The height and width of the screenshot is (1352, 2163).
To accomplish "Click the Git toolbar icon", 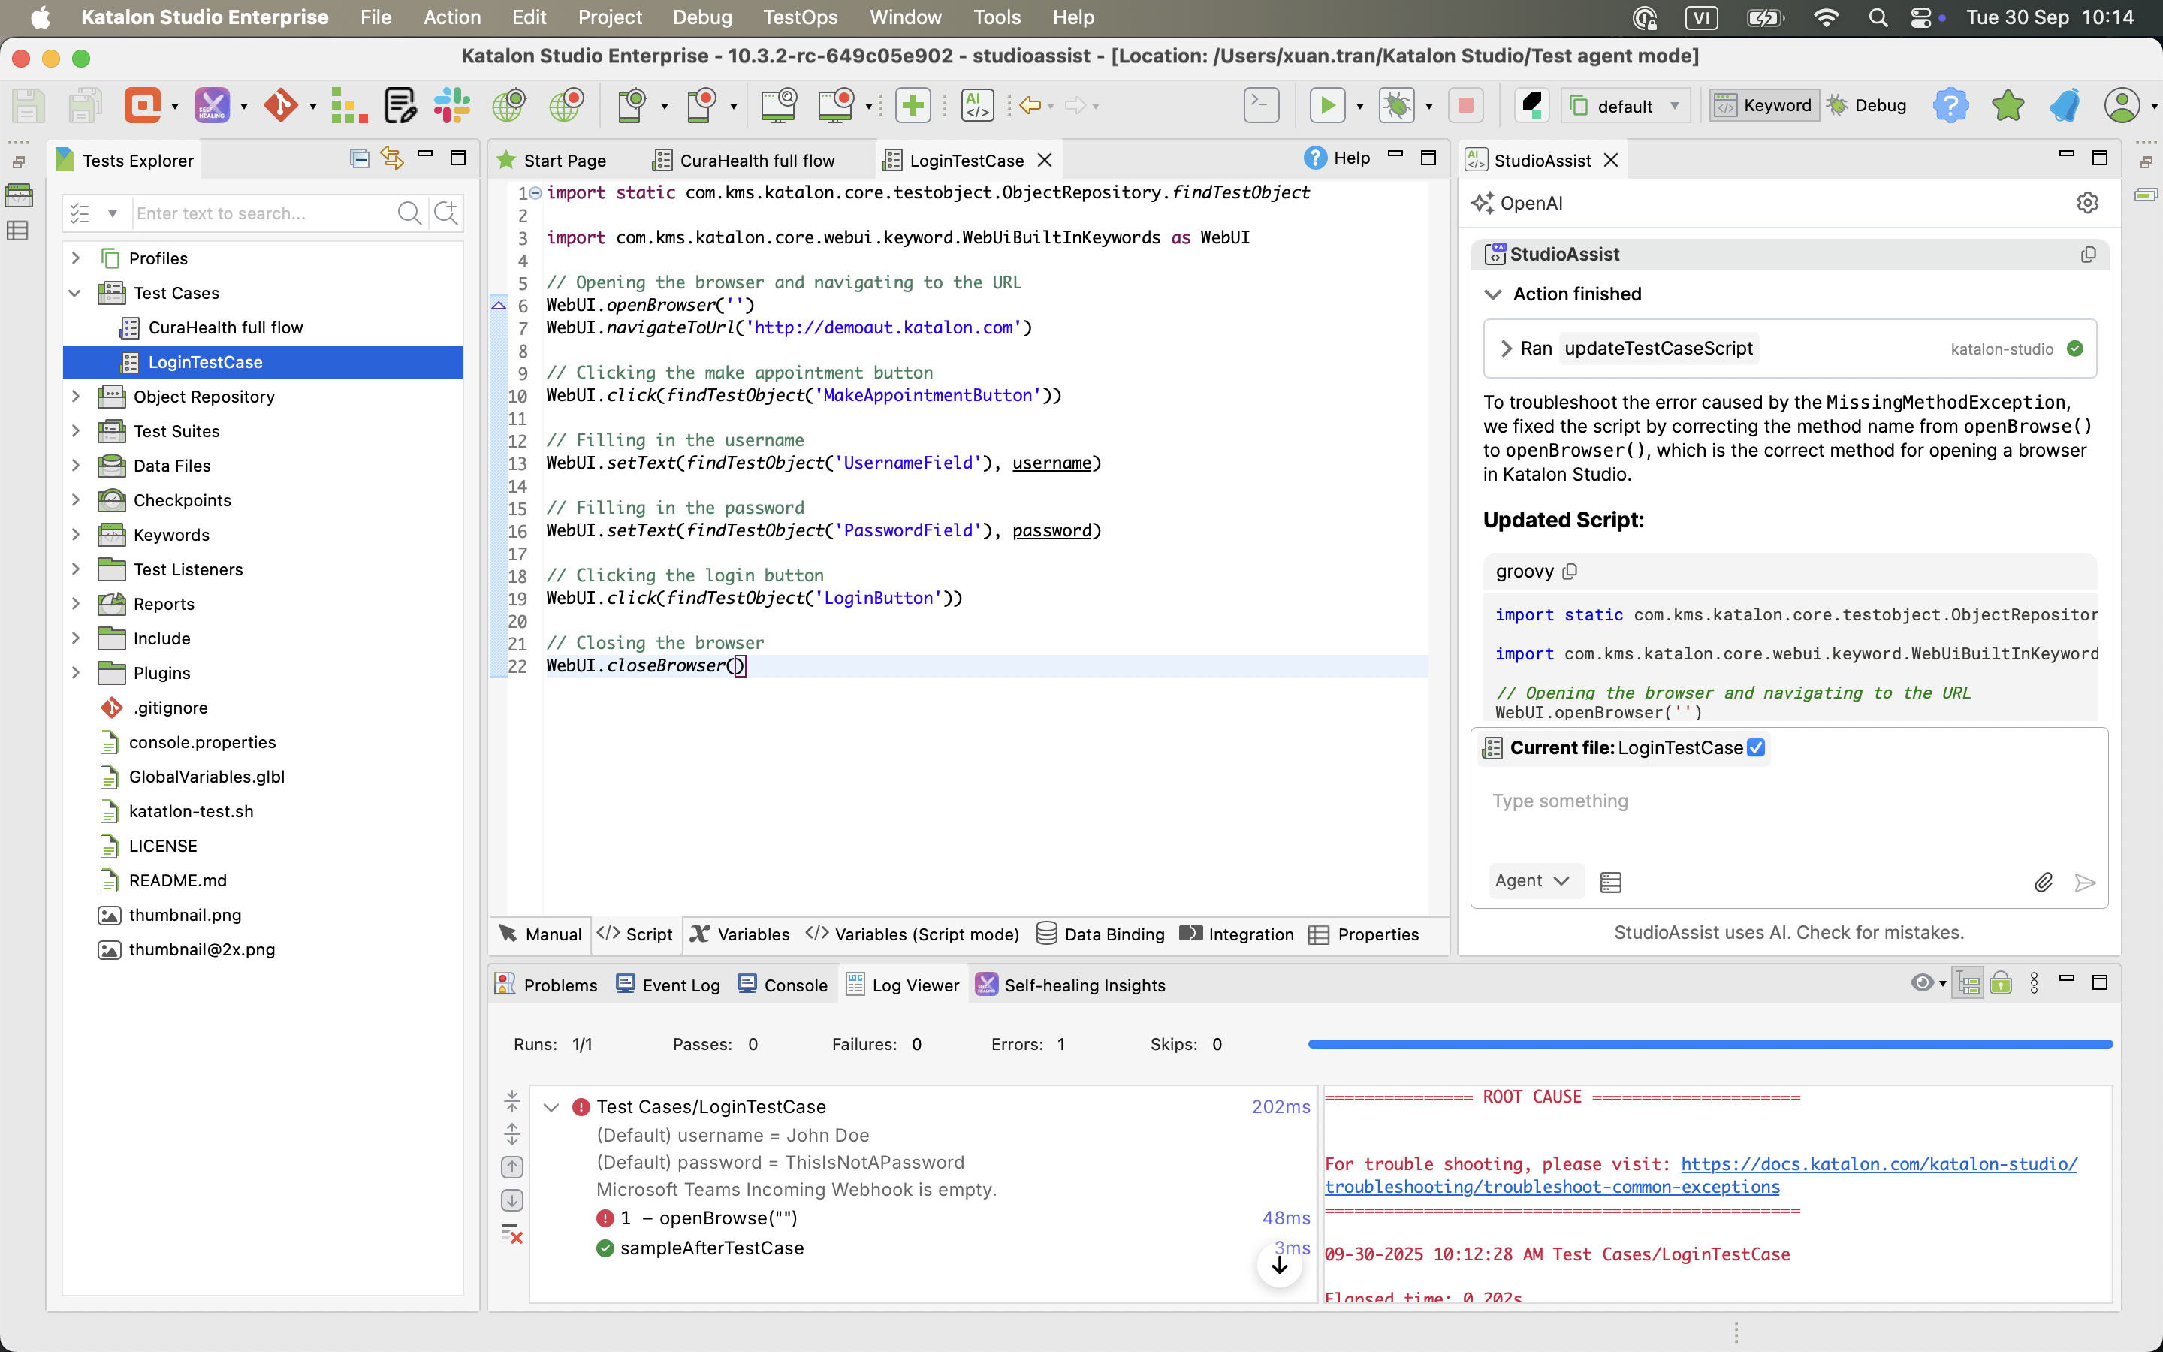I will [x=281, y=105].
